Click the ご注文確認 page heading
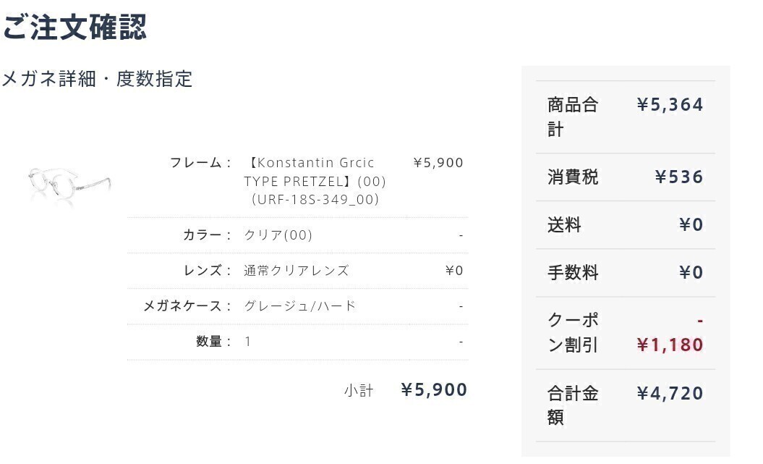The width and height of the screenshot is (763, 464). coord(74,27)
